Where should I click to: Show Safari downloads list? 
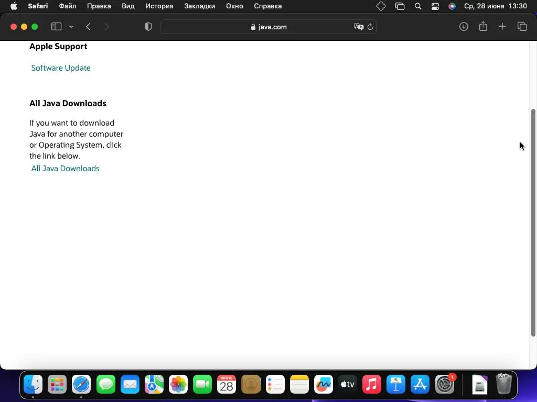tap(464, 27)
